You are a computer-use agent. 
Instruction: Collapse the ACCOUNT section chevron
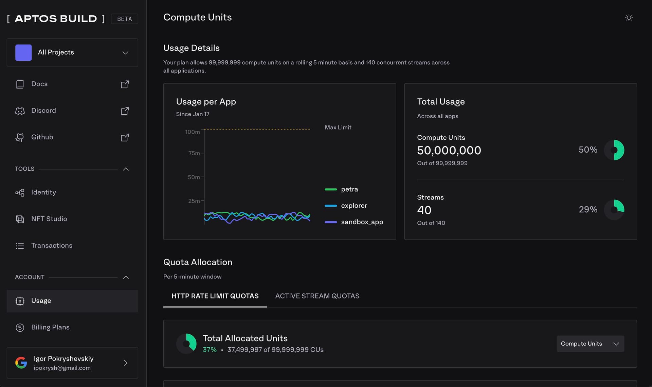126,277
